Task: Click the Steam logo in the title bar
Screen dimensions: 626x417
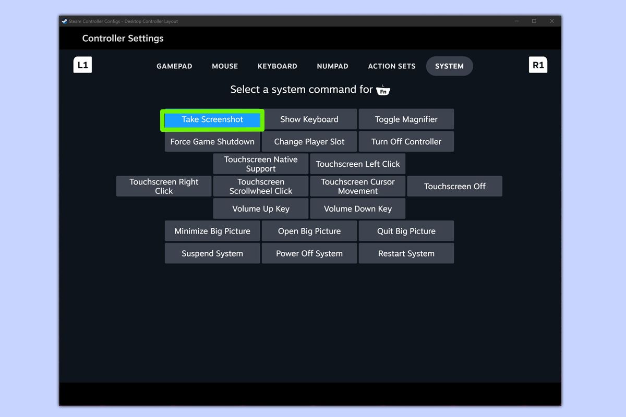Action: point(64,21)
